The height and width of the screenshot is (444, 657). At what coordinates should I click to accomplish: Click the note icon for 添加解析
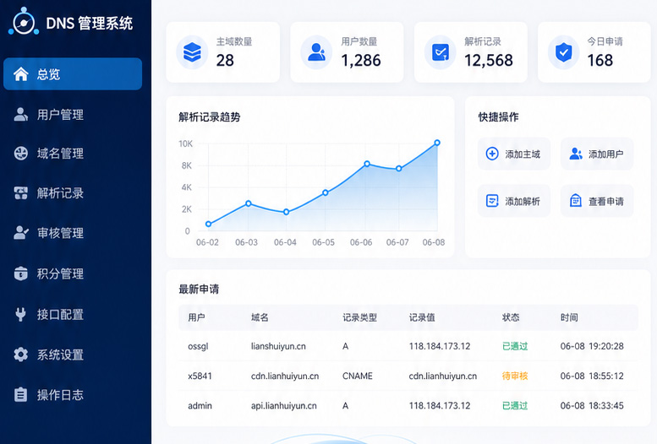[x=492, y=201]
